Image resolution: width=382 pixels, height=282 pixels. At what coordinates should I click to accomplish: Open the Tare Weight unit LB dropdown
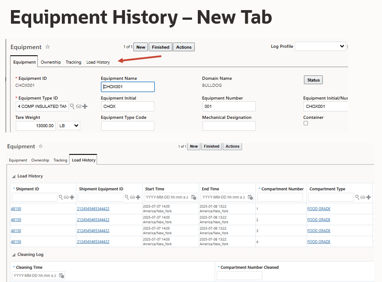(x=69, y=126)
